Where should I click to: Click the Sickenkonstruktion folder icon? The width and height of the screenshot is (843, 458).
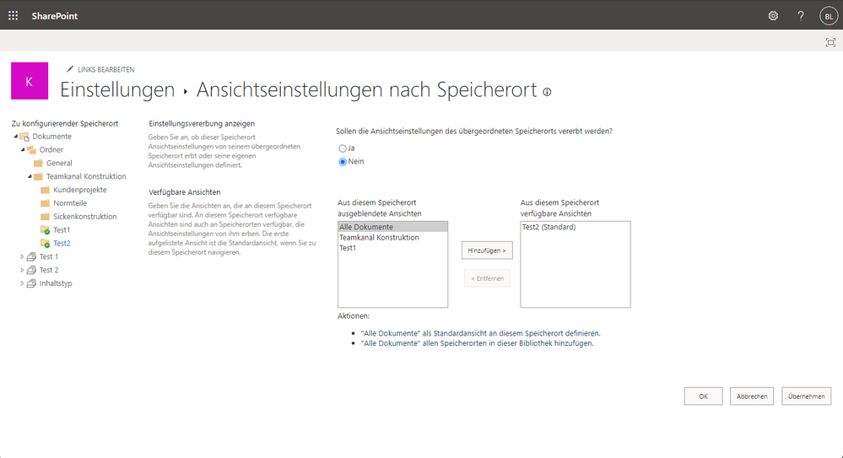coord(46,217)
